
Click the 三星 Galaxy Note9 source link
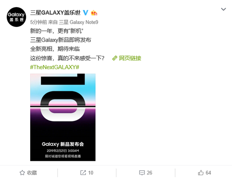(x=78, y=22)
